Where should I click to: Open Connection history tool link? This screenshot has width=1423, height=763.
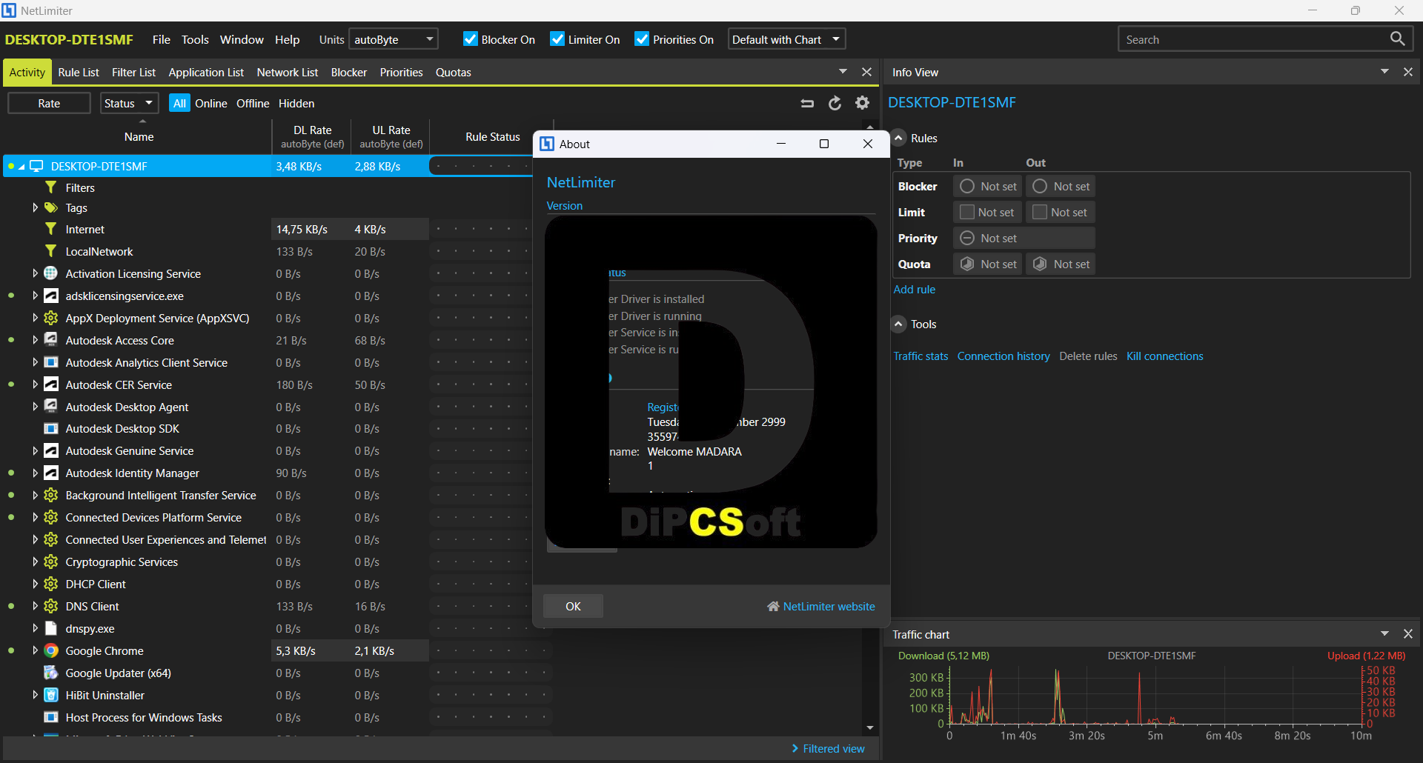(1004, 356)
